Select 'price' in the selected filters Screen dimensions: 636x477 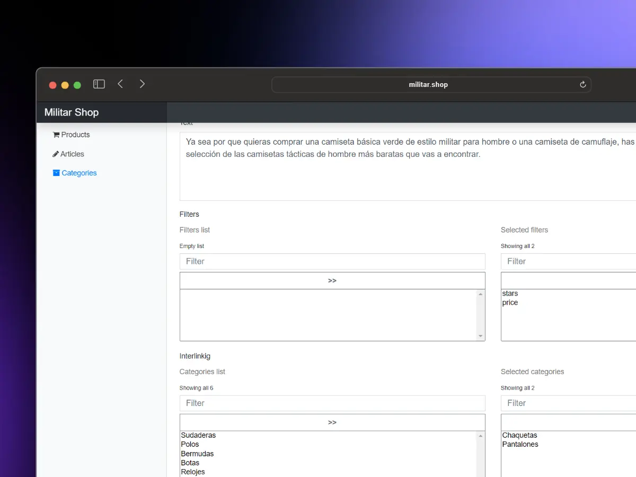[x=510, y=303]
